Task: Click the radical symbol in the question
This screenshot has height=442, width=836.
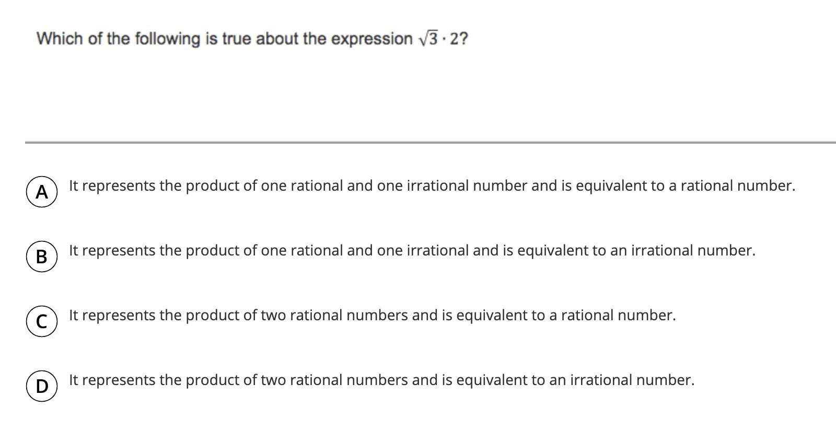Action: coord(423,39)
